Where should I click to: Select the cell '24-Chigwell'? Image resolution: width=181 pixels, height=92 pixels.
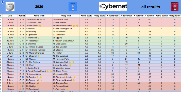point(39,56)
